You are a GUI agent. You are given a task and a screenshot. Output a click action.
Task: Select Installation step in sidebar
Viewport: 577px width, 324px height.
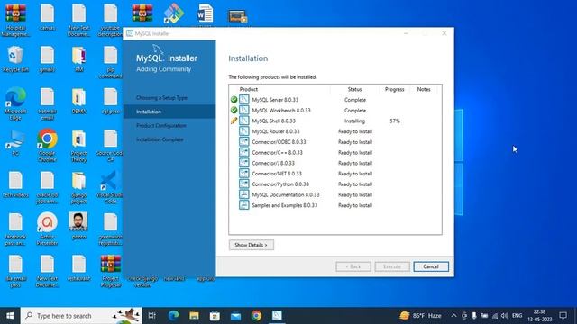pyautogui.click(x=169, y=112)
